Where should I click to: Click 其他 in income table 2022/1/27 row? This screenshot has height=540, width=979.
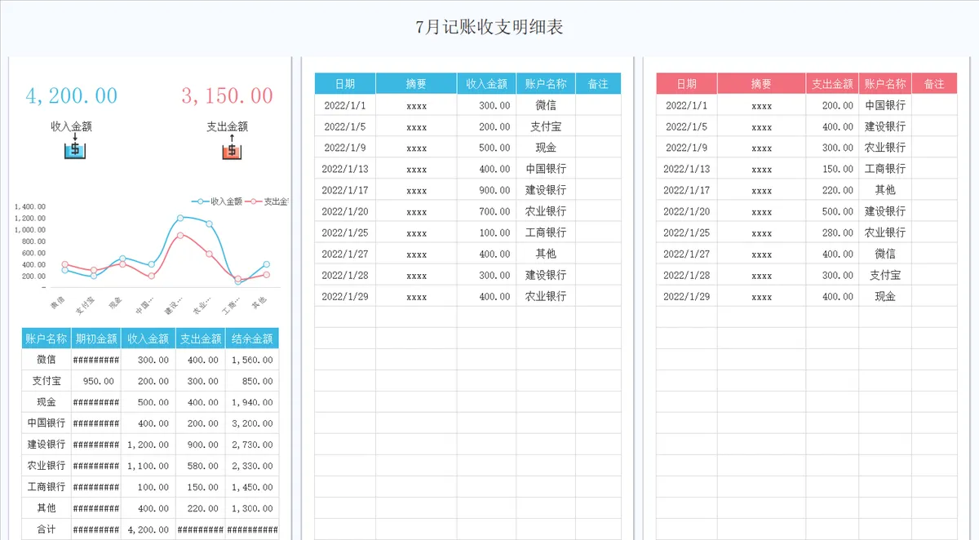click(x=546, y=254)
